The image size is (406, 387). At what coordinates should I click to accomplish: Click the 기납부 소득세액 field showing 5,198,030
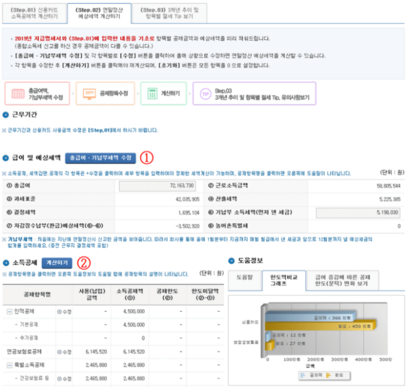[358, 212]
